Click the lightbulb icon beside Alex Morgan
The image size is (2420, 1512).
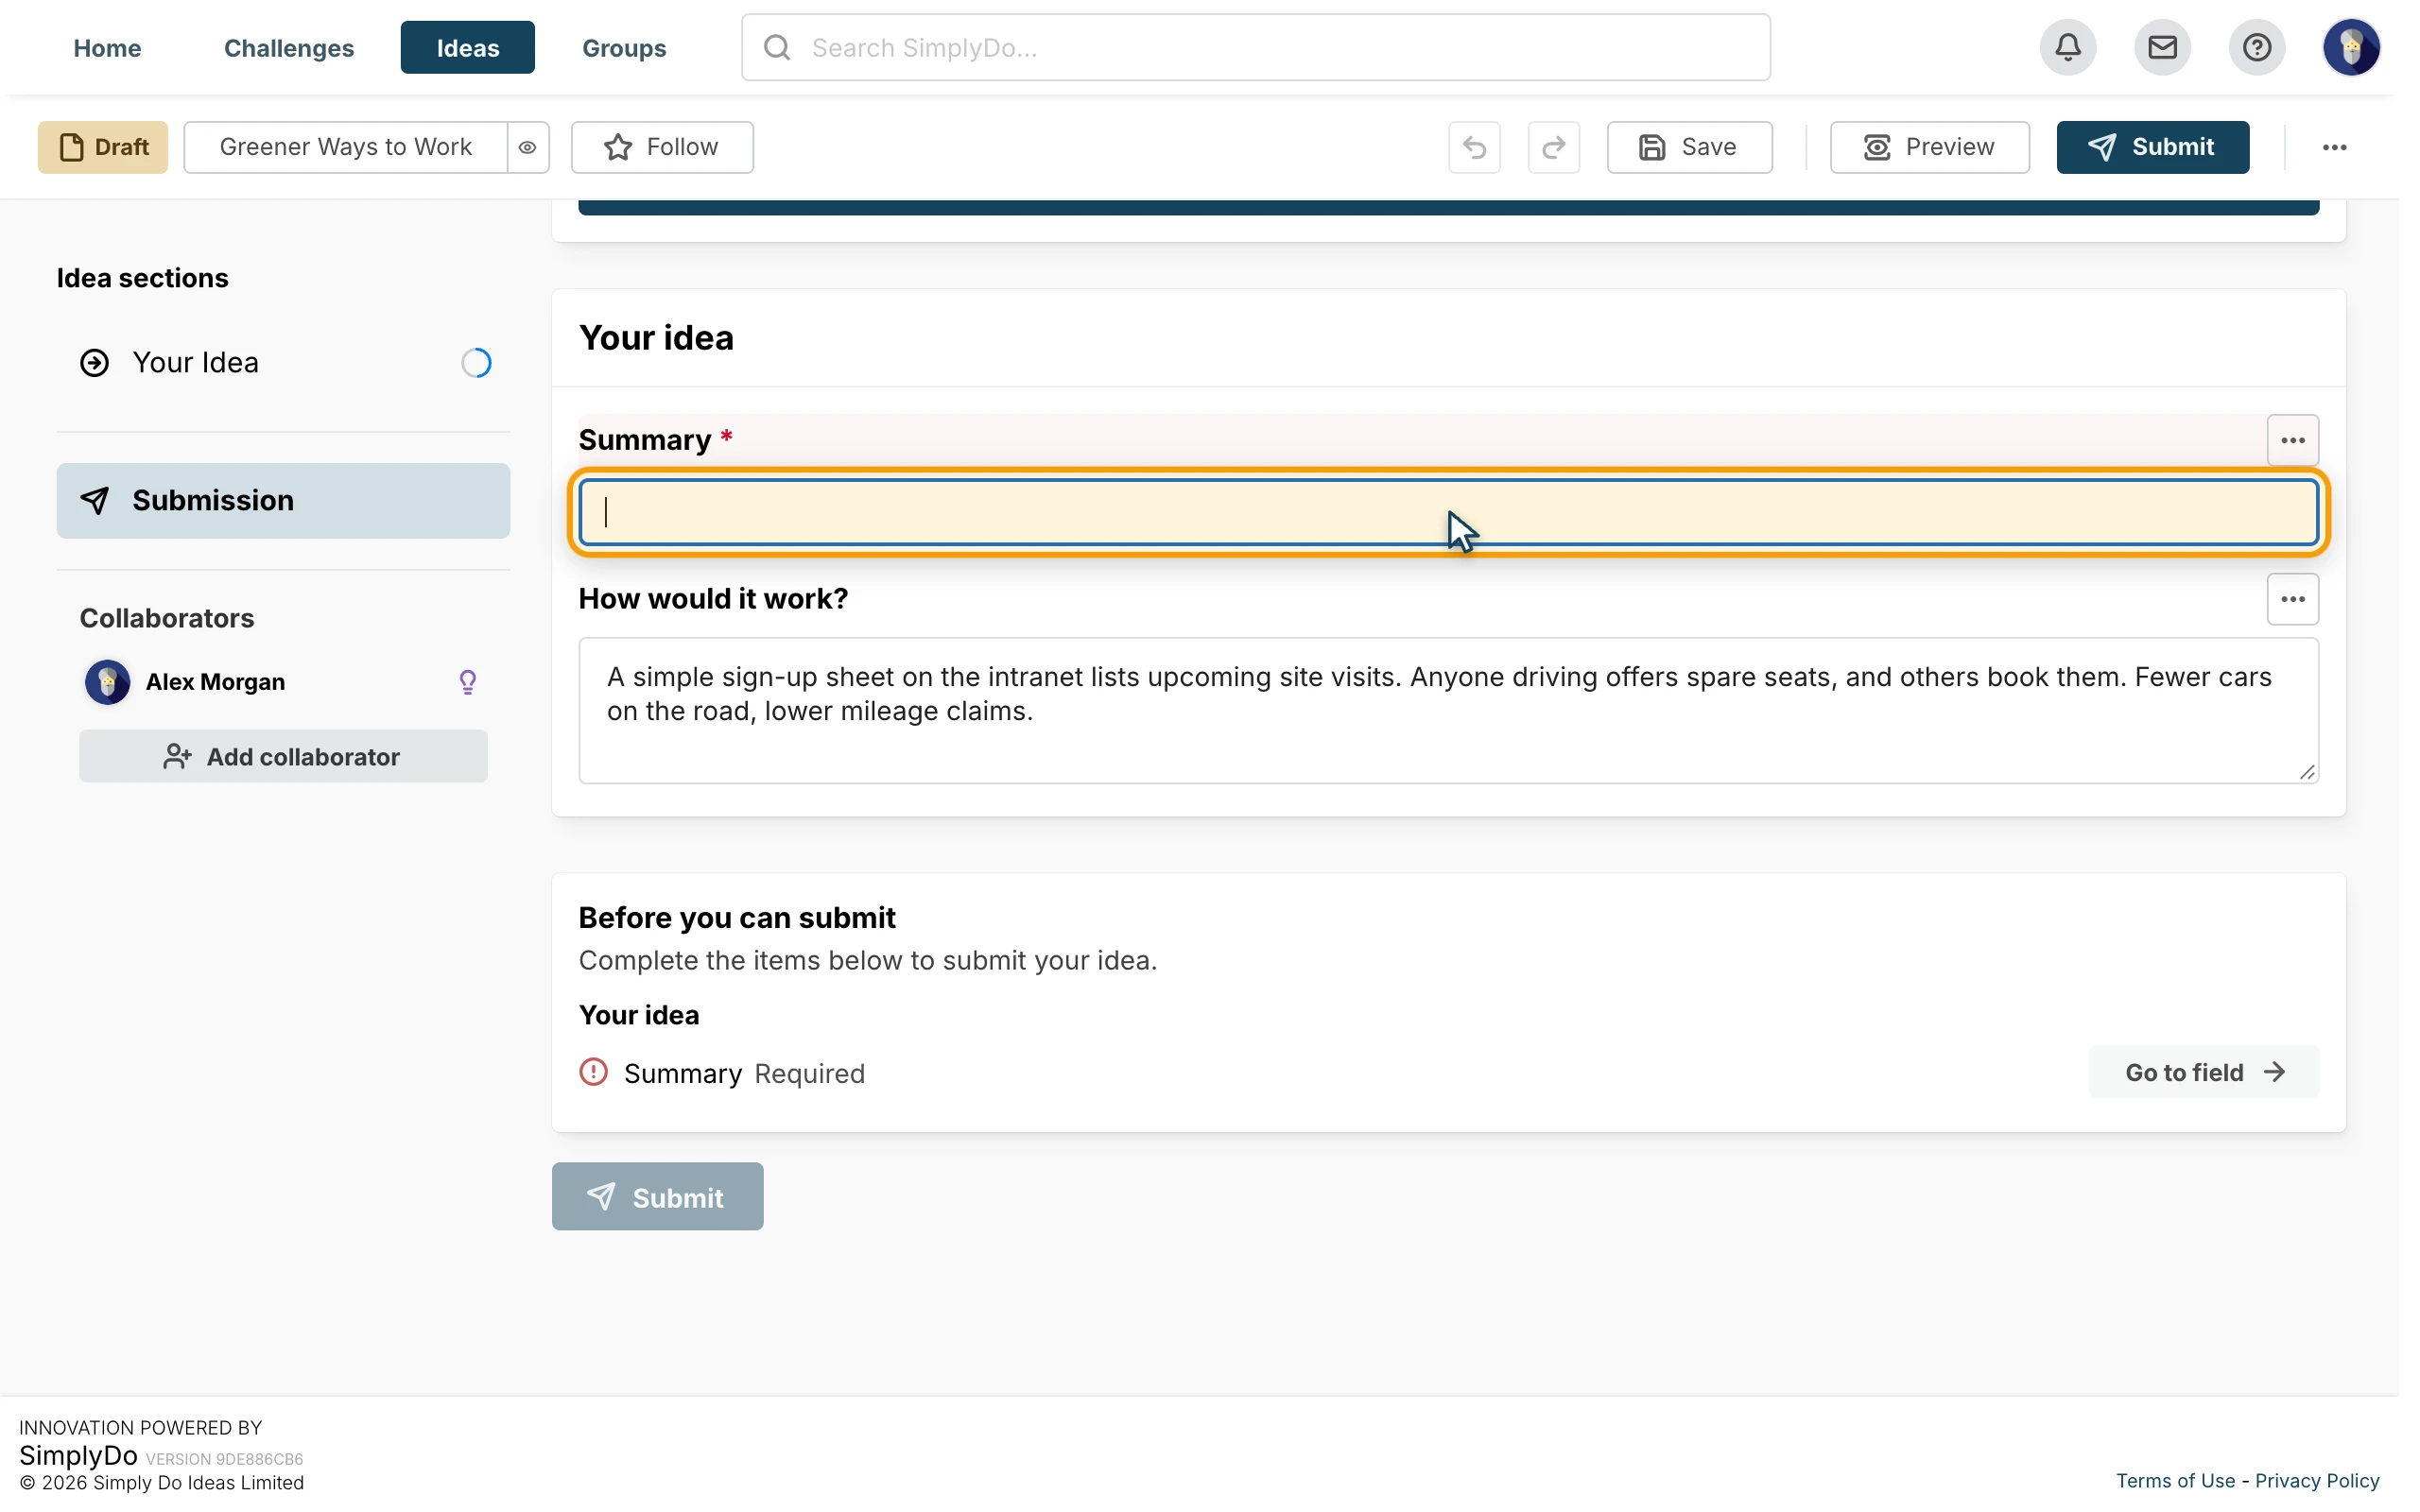[x=467, y=682]
